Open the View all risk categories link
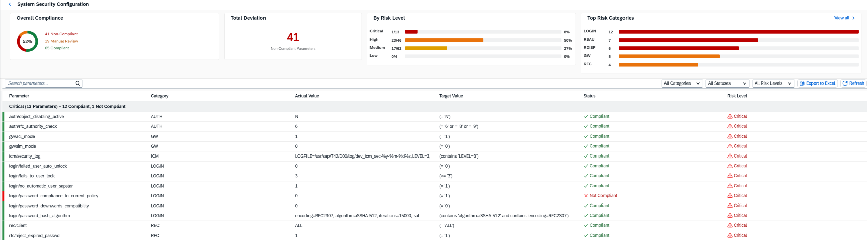This screenshot has width=867, height=240. 842,18
